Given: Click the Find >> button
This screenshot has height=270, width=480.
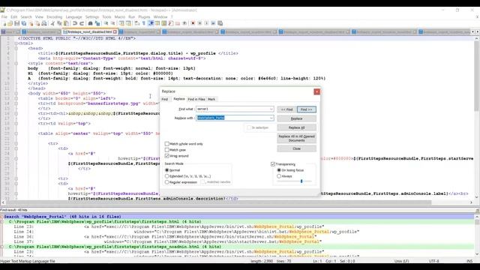Looking at the screenshot, I should click(x=307, y=109).
